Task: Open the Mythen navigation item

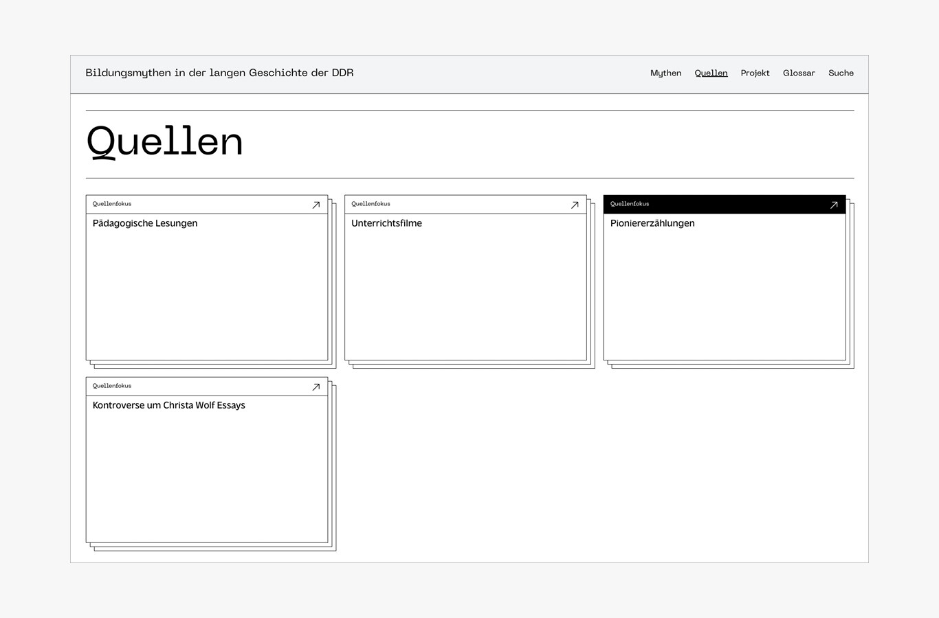Action: pos(665,73)
